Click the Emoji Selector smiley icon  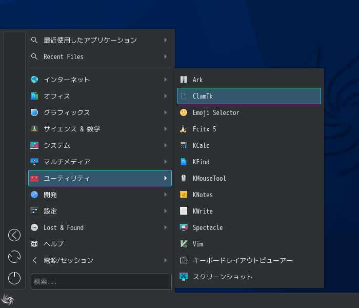(x=184, y=112)
